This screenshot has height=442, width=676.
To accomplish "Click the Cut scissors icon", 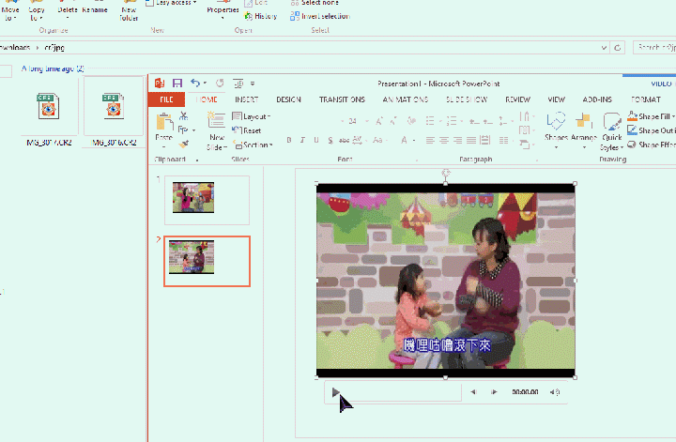I will 184,115.
